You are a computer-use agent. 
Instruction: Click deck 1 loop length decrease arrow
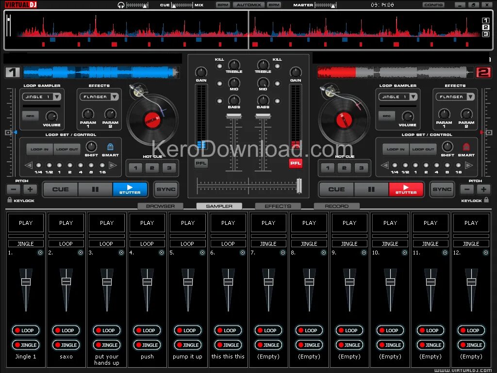point(29,165)
